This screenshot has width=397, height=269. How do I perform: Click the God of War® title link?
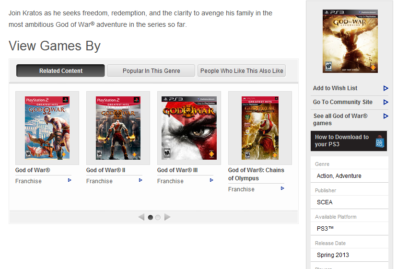coord(33,170)
